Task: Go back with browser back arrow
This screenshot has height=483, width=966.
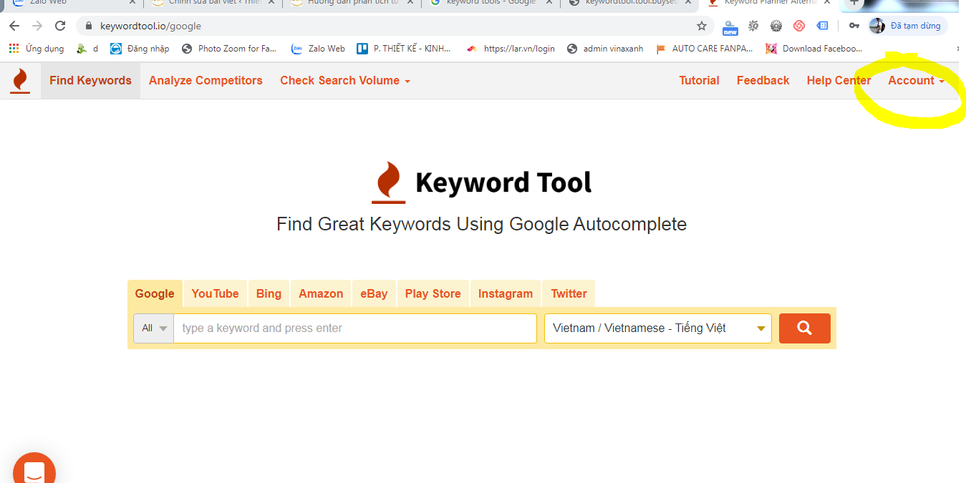Action: point(14,26)
